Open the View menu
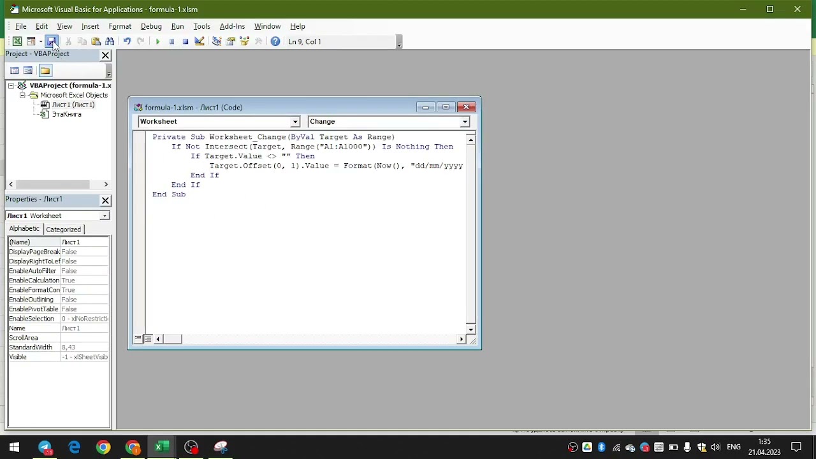Screen dimensions: 816x459 (64, 26)
